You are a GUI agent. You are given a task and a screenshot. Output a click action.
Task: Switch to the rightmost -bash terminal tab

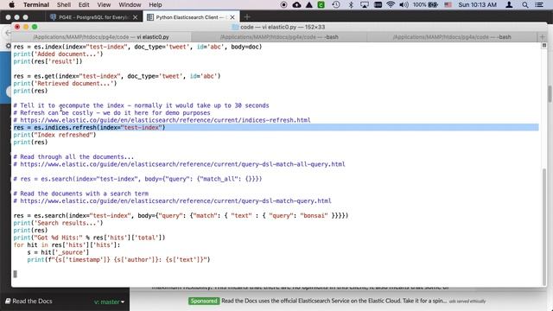pos(452,36)
